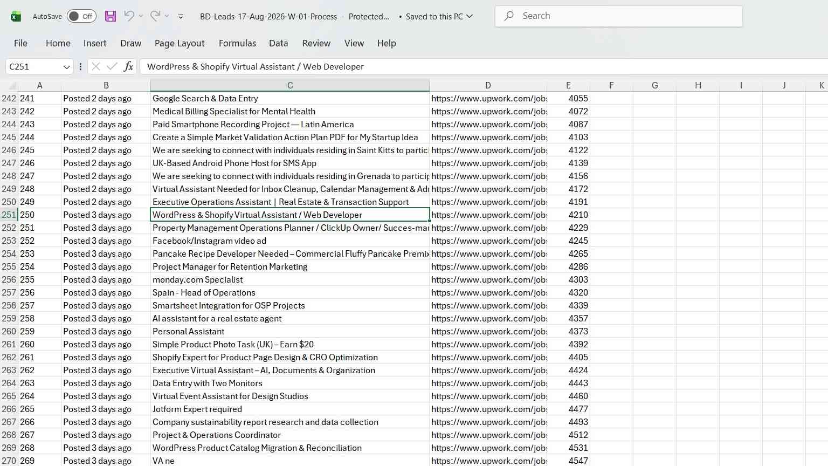Click the Excel app logo icon
Screen dimensions: 828x466
(16, 16)
